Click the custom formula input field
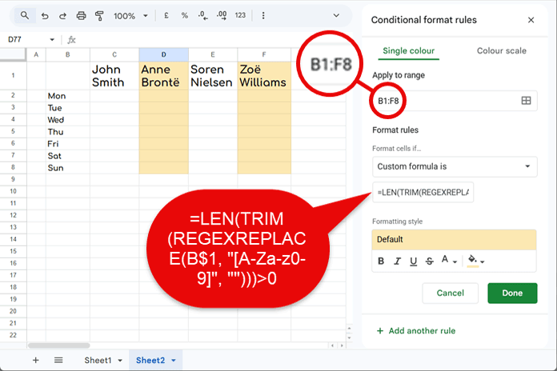 click(423, 193)
